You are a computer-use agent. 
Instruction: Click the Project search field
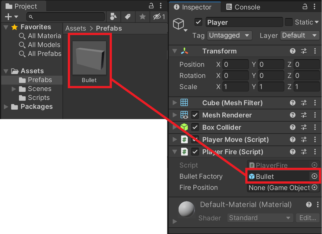tap(66, 17)
